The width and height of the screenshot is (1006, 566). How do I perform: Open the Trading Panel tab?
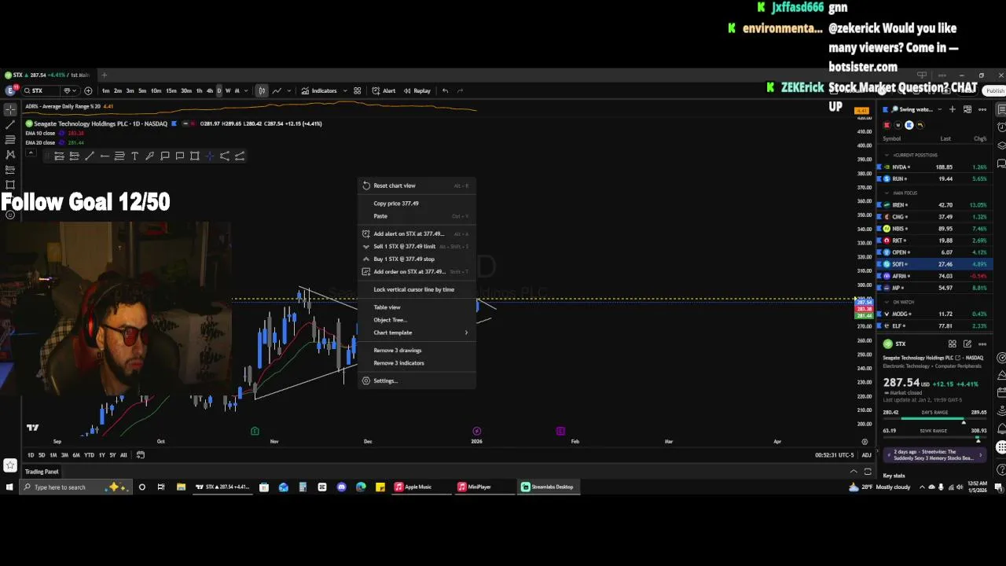point(42,472)
